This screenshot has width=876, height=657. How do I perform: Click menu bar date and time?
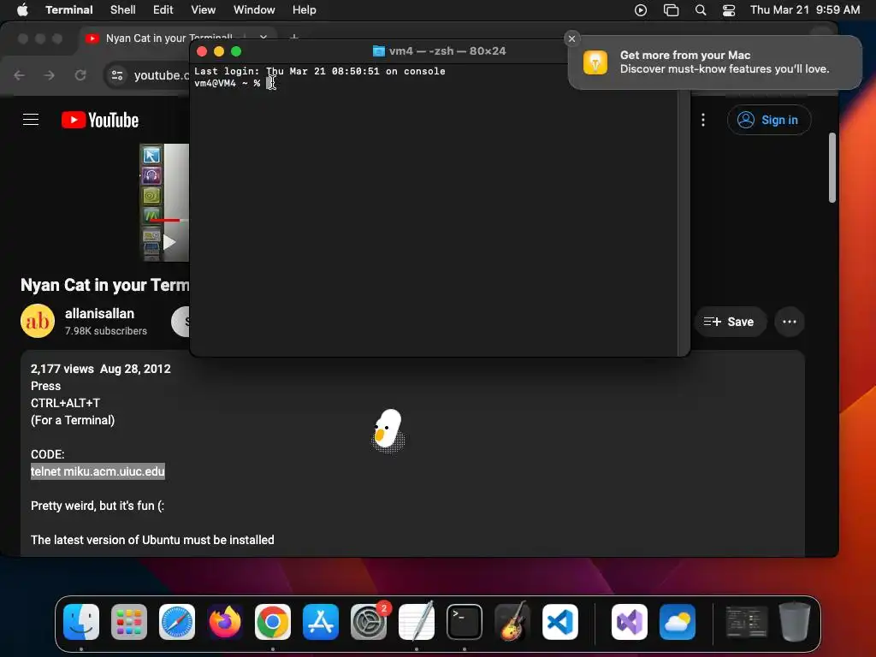[x=805, y=10]
